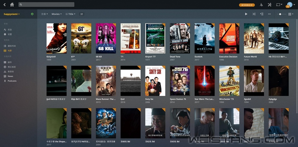Image resolution: width=298 pixels, height=147 pixels.
Task: Shuffle the library with the shuffle icon
Action: [x=254, y=14]
